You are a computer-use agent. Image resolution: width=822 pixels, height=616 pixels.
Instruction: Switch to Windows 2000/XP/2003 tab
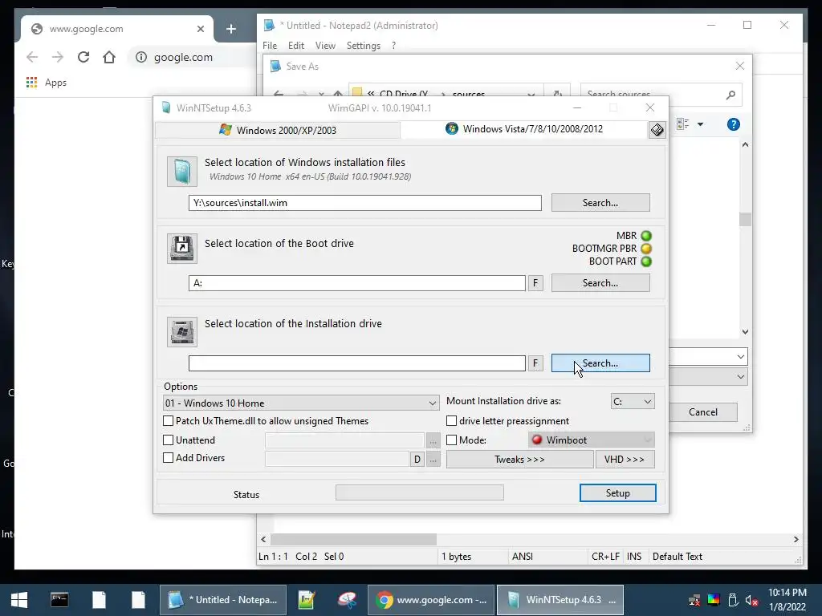(278, 130)
